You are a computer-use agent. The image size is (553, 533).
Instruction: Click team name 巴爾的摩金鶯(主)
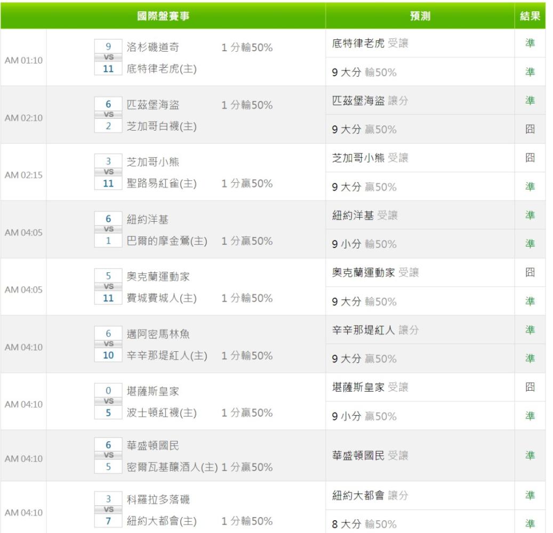167,241
